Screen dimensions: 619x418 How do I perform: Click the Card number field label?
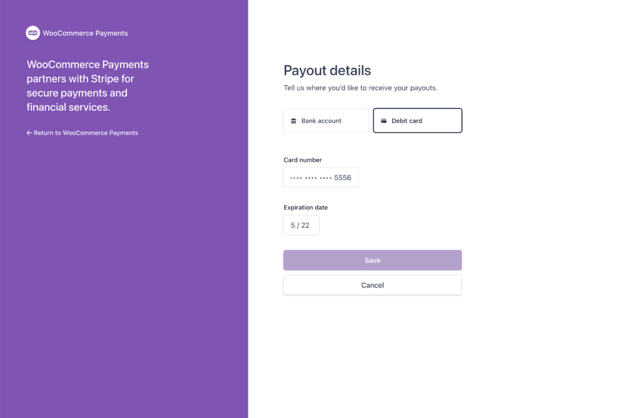[x=302, y=160]
